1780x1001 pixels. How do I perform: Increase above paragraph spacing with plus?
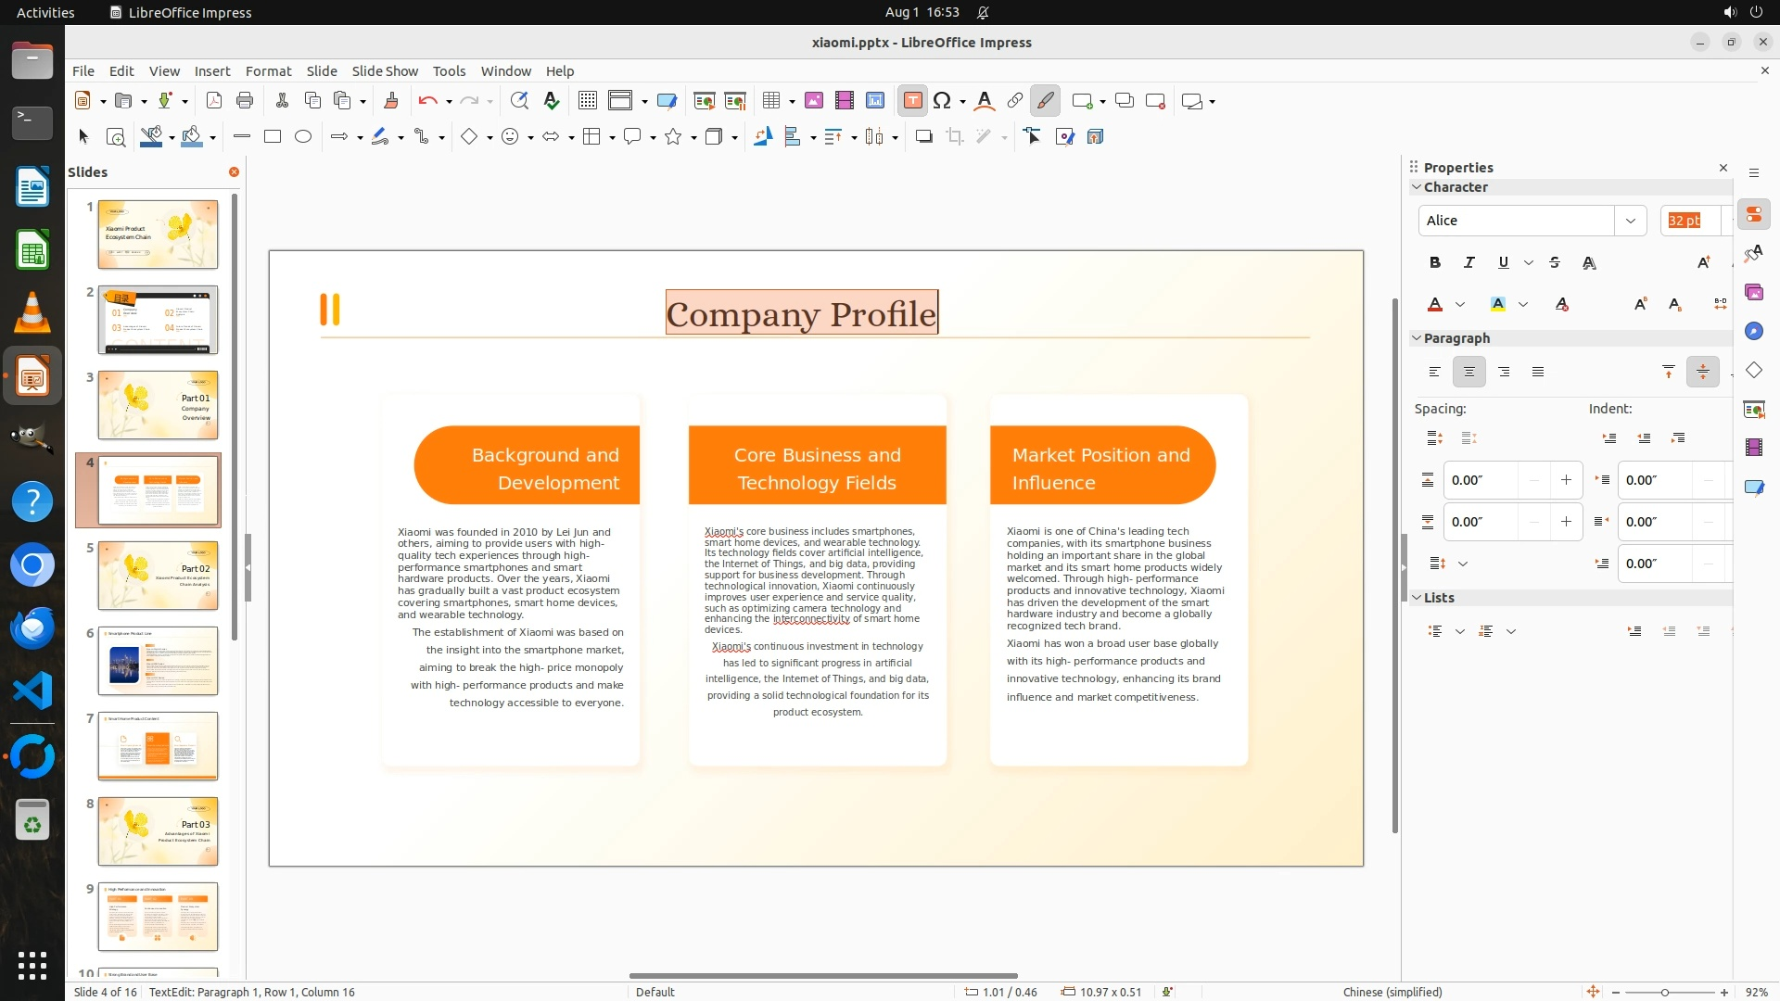tap(1566, 480)
